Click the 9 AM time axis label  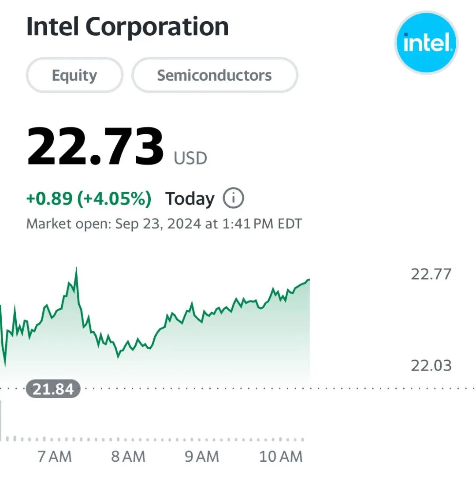(202, 456)
